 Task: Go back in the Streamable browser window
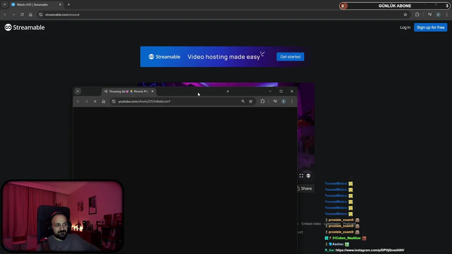click(x=5, y=14)
